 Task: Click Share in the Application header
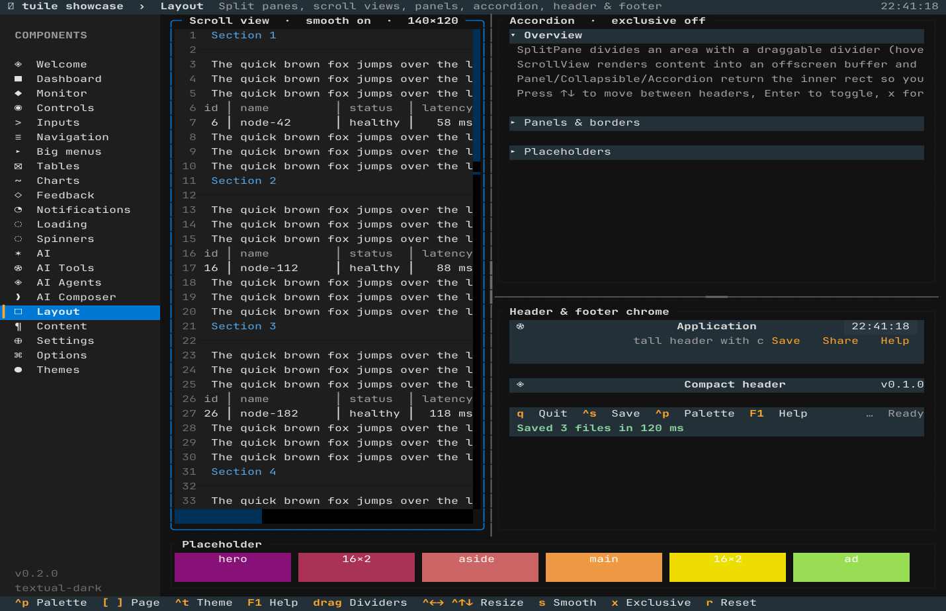[840, 341]
